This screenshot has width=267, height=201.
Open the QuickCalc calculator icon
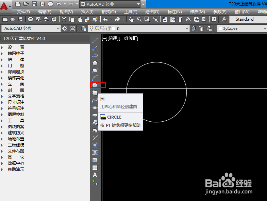pos(204,19)
